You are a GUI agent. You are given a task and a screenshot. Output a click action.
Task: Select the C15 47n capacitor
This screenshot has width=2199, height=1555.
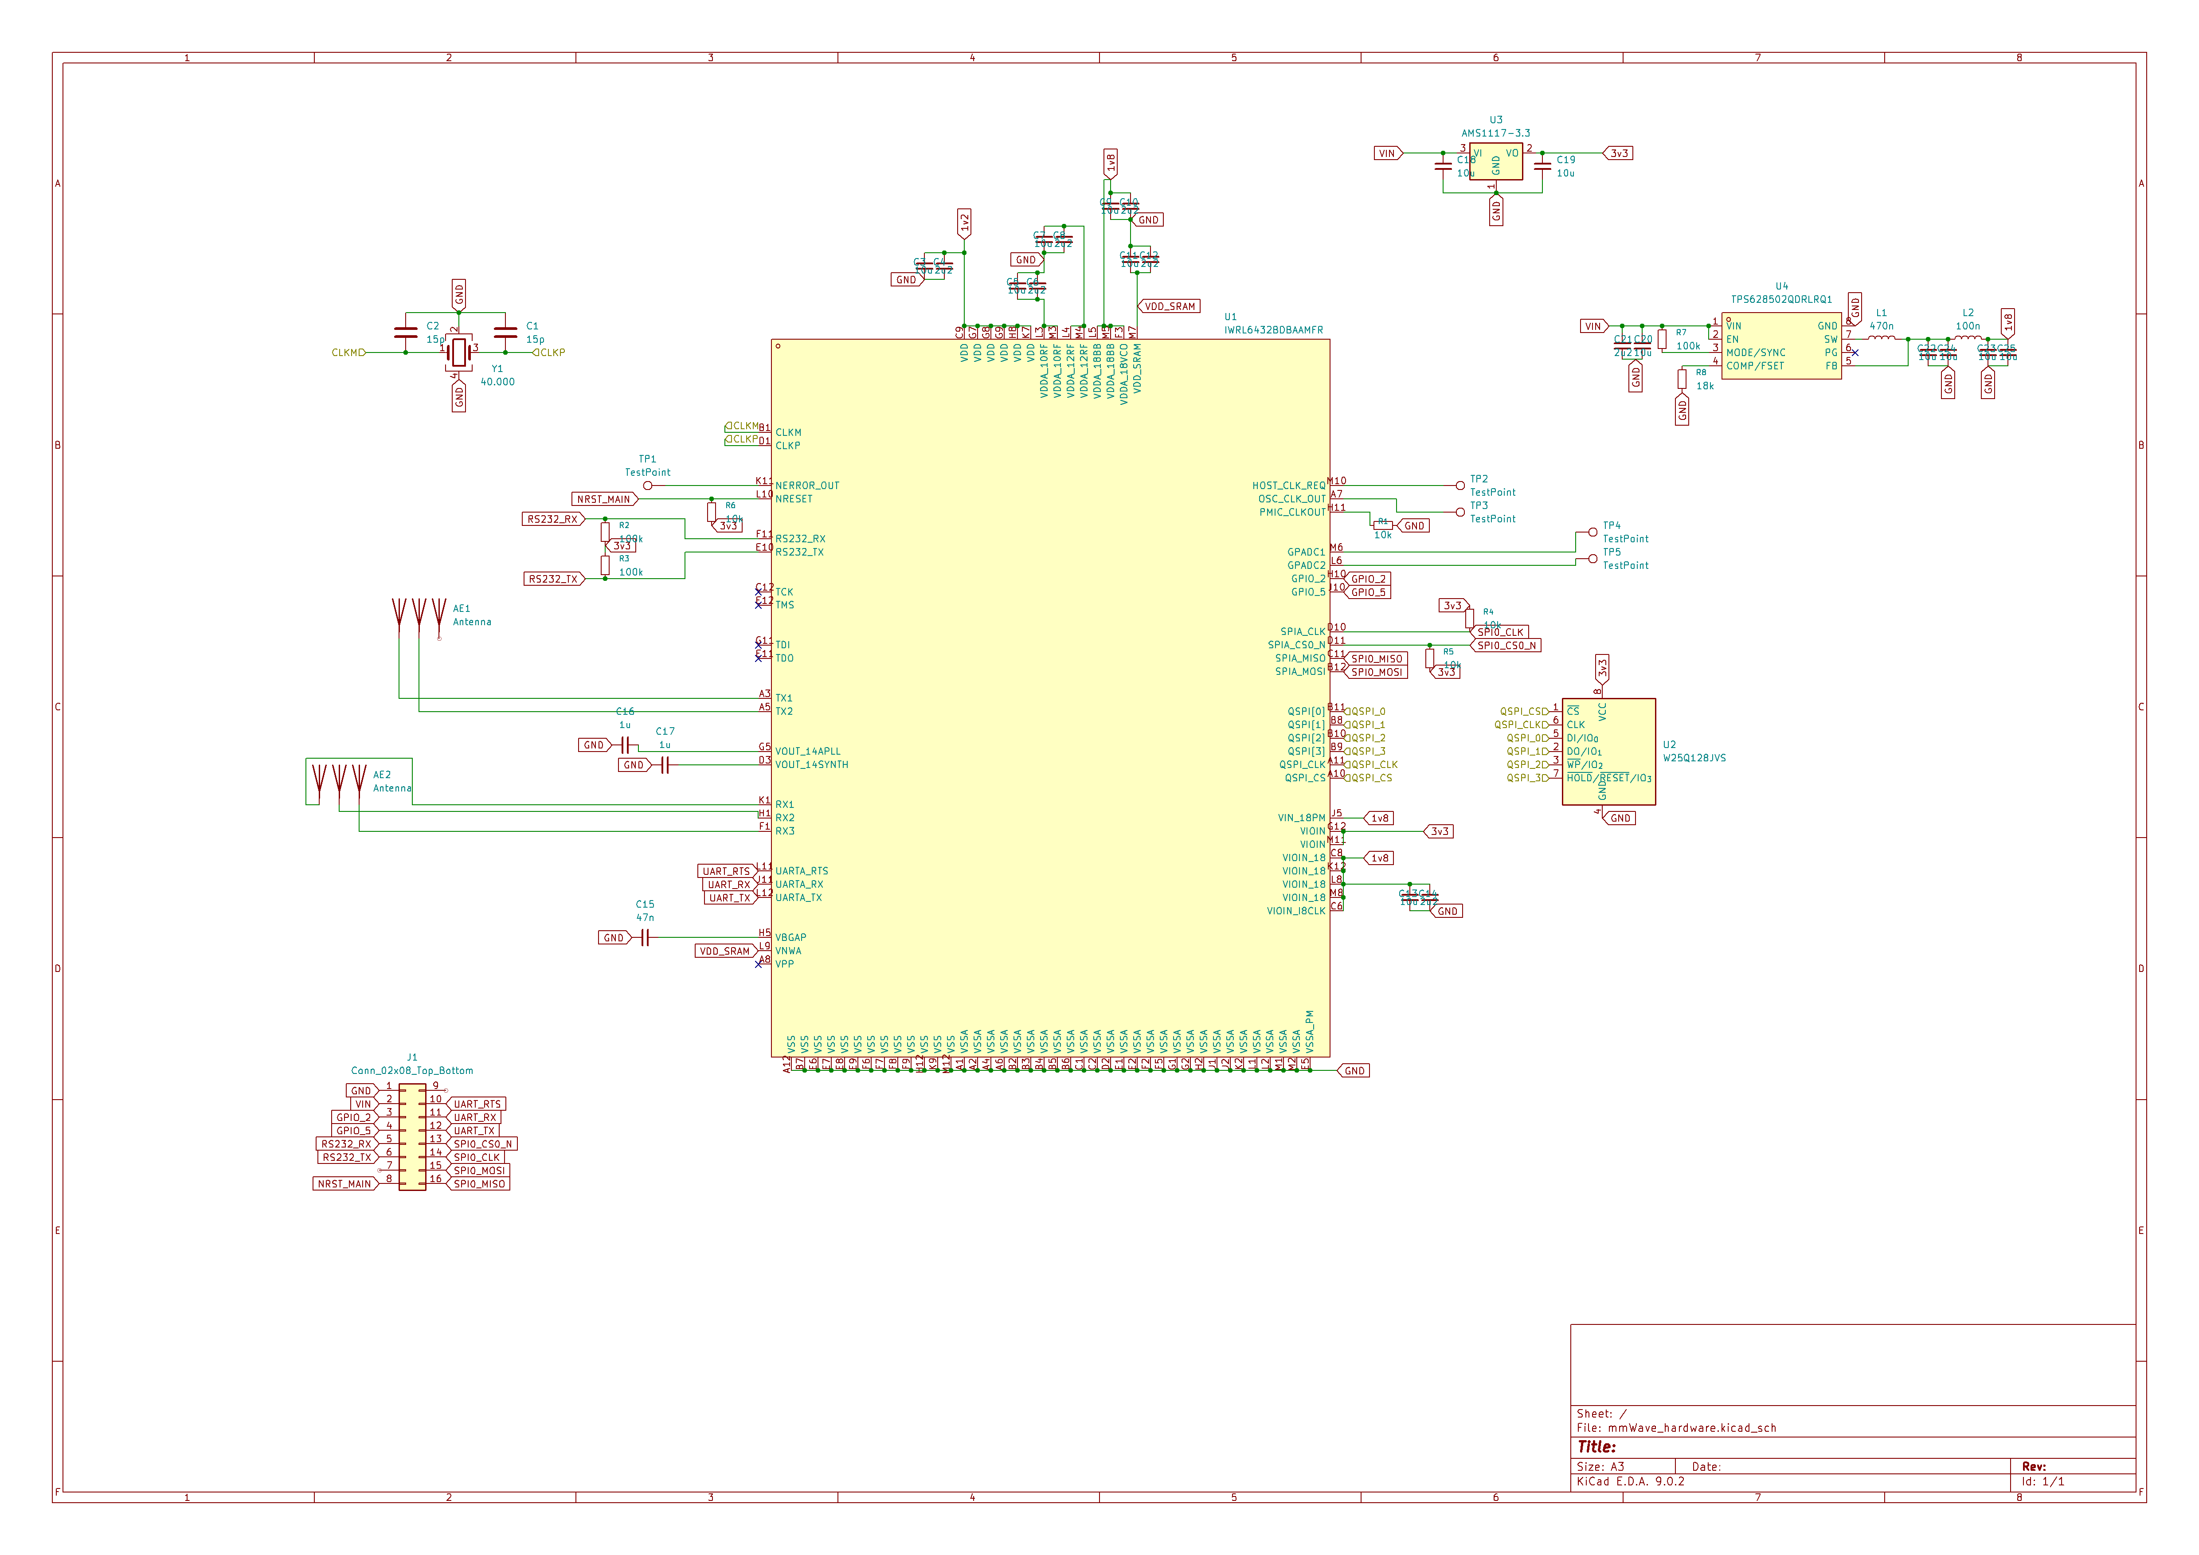(x=646, y=938)
